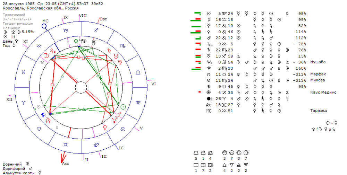
Task: Click the Saturn glyph in the 22 Scorpio 23 row
Action: click(x=209, y=50)
